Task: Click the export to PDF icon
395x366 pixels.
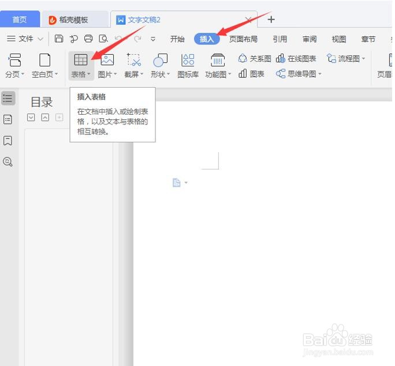Action: [73, 39]
